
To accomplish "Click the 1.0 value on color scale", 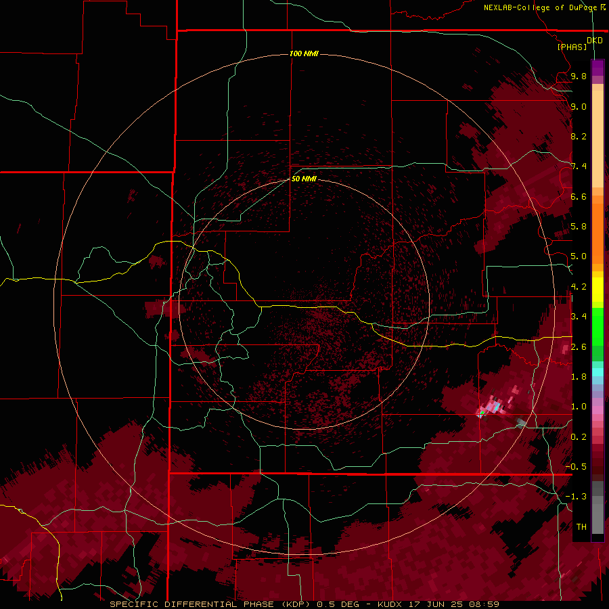I will [579, 407].
